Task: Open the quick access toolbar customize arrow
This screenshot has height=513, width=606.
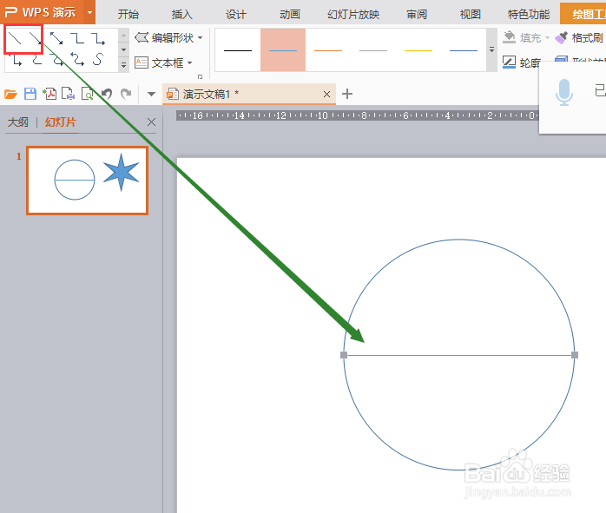Action: click(x=151, y=94)
